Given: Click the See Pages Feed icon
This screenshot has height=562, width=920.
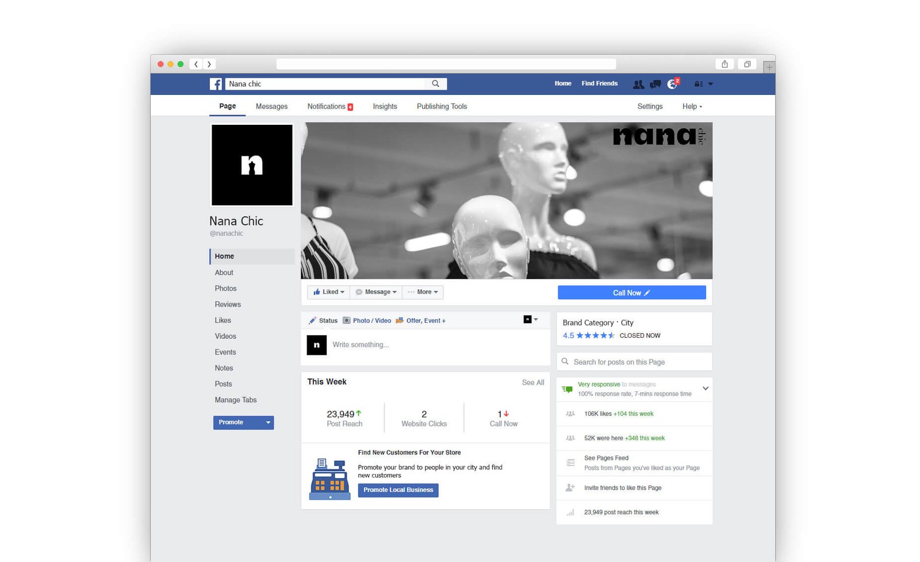Looking at the screenshot, I should pyautogui.click(x=570, y=462).
